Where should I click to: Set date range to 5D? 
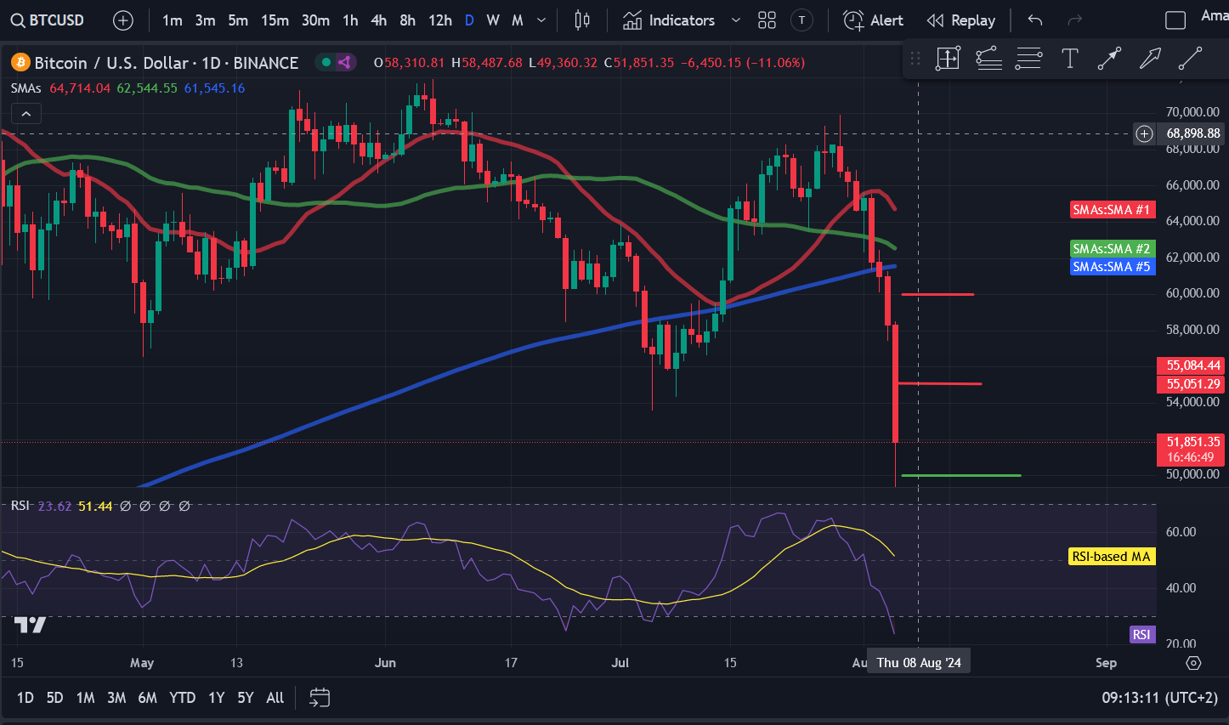coord(54,698)
